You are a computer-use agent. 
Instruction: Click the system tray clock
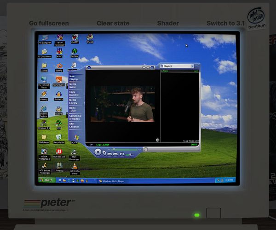pyautogui.click(x=229, y=180)
